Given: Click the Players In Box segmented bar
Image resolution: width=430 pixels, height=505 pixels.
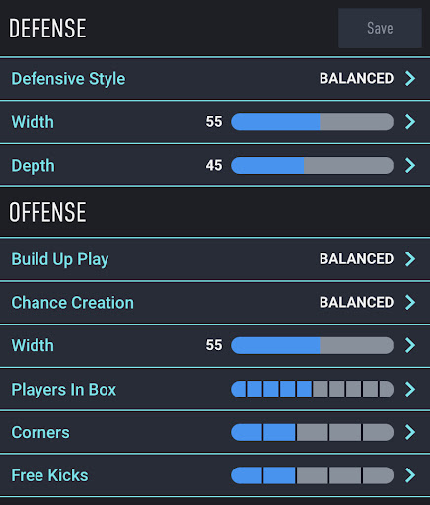Looking at the screenshot, I should click(312, 389).
